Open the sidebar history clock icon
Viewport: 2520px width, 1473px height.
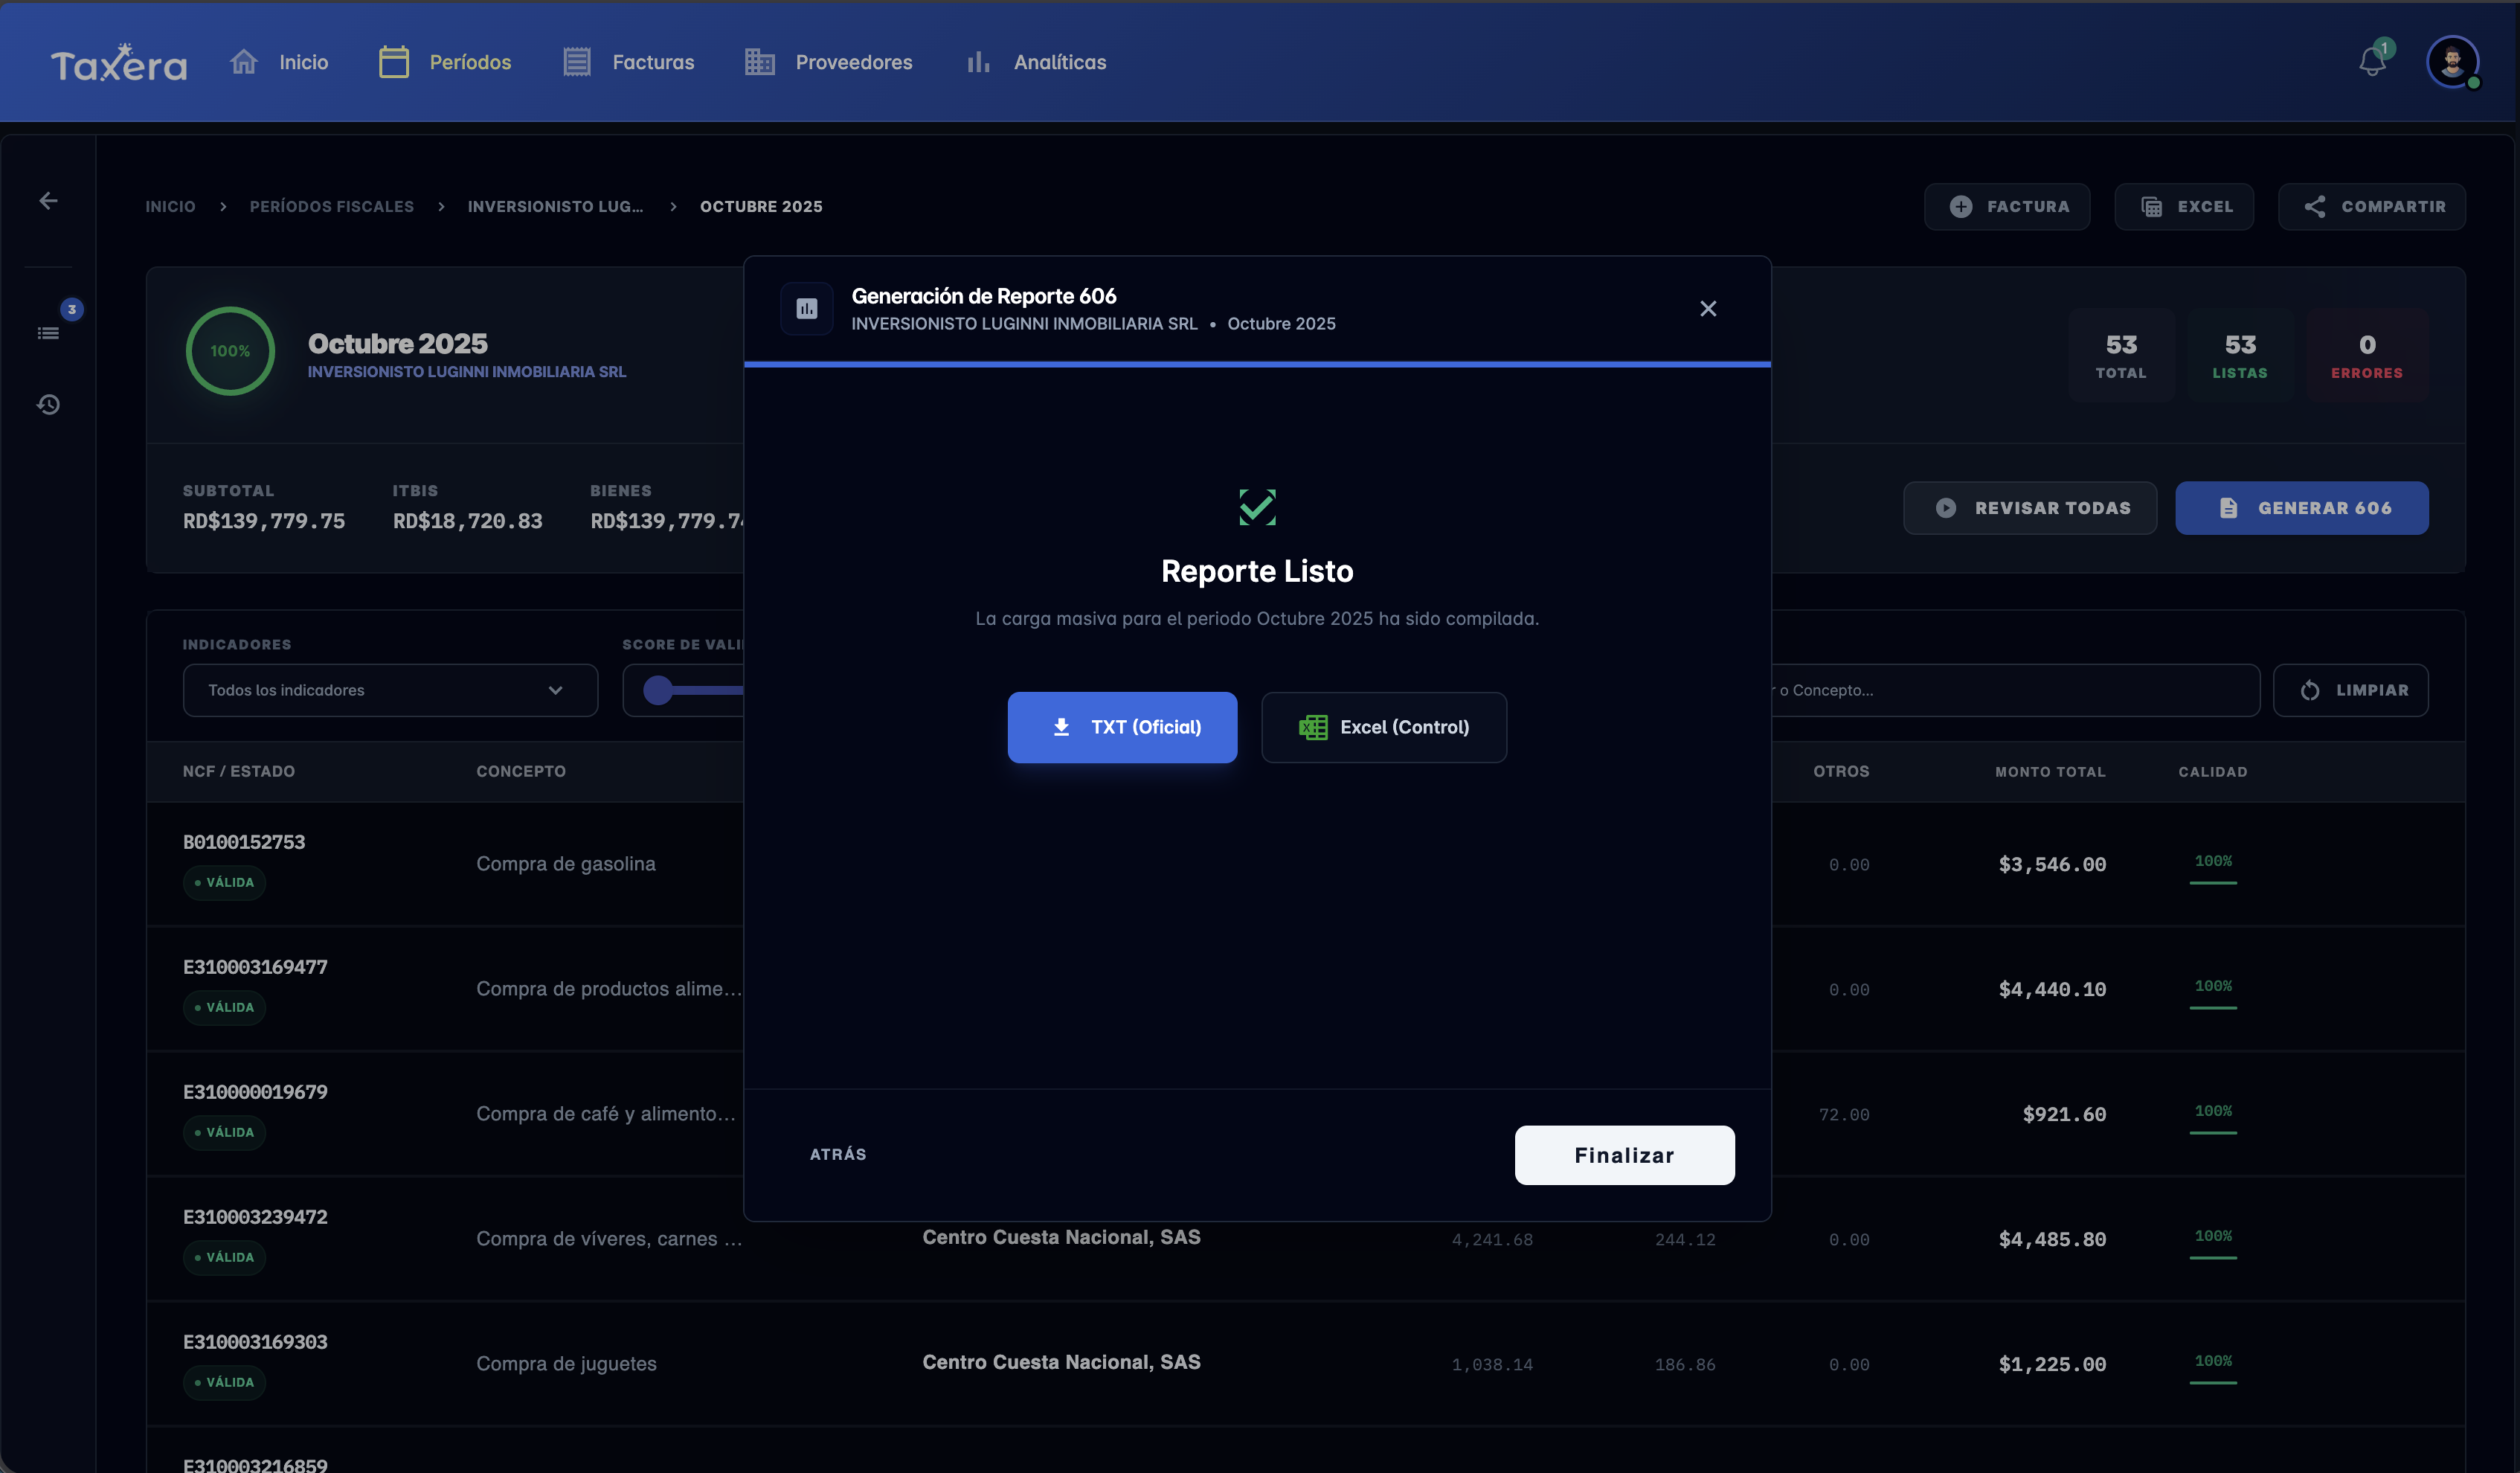[x=48, y=404]
